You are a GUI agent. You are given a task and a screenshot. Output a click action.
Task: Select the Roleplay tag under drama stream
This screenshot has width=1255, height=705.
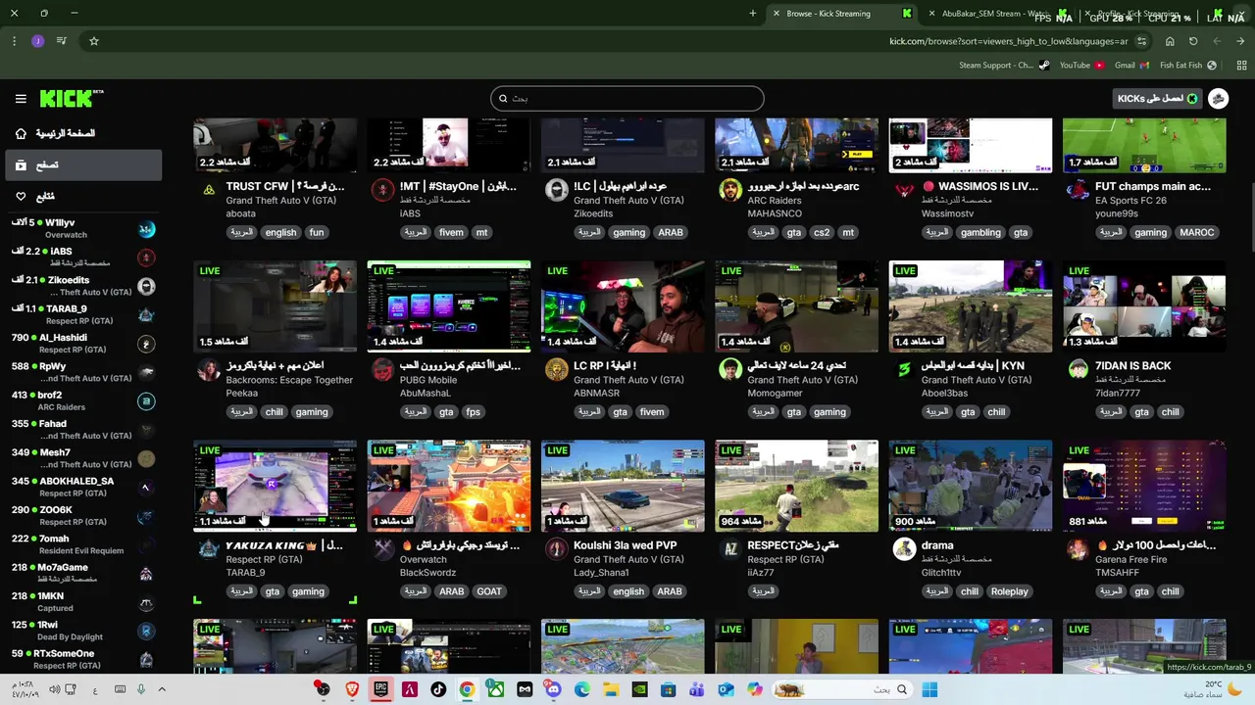point(1010,591)
